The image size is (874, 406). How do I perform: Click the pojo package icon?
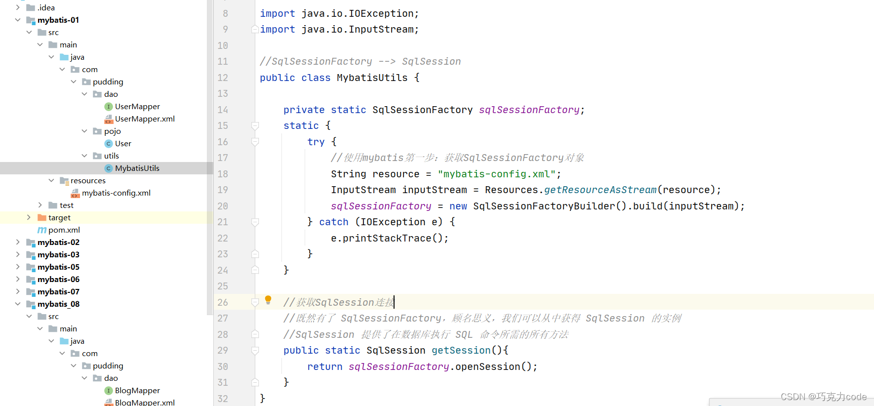[97, 131]
